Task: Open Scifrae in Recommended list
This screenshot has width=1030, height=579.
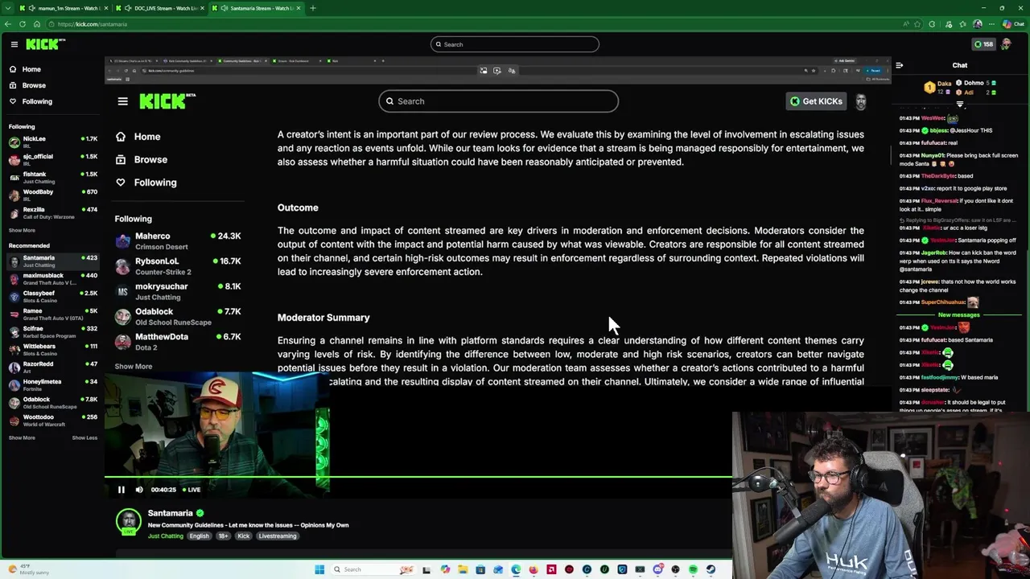Action: 52,331
